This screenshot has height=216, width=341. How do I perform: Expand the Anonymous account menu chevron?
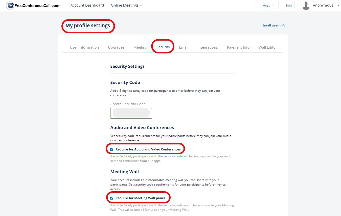(x=338, y=5)
